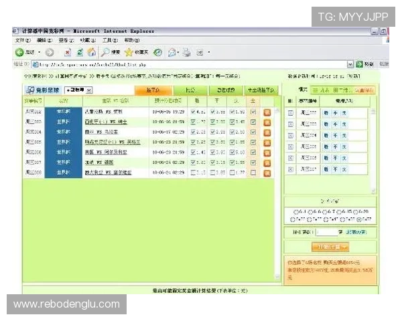The image size is (402, 321).
Task: Open the 查看 menu
Action: (66, 40)
